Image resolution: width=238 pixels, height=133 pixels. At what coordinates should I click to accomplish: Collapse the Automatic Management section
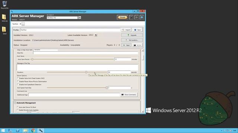[15, 103]
